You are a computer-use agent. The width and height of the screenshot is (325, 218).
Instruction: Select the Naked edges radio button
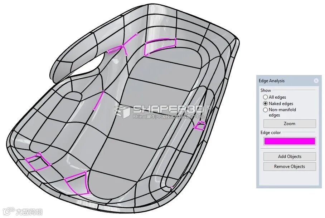265,104
